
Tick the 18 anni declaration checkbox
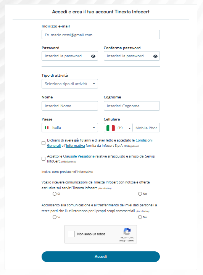[43, 143]
